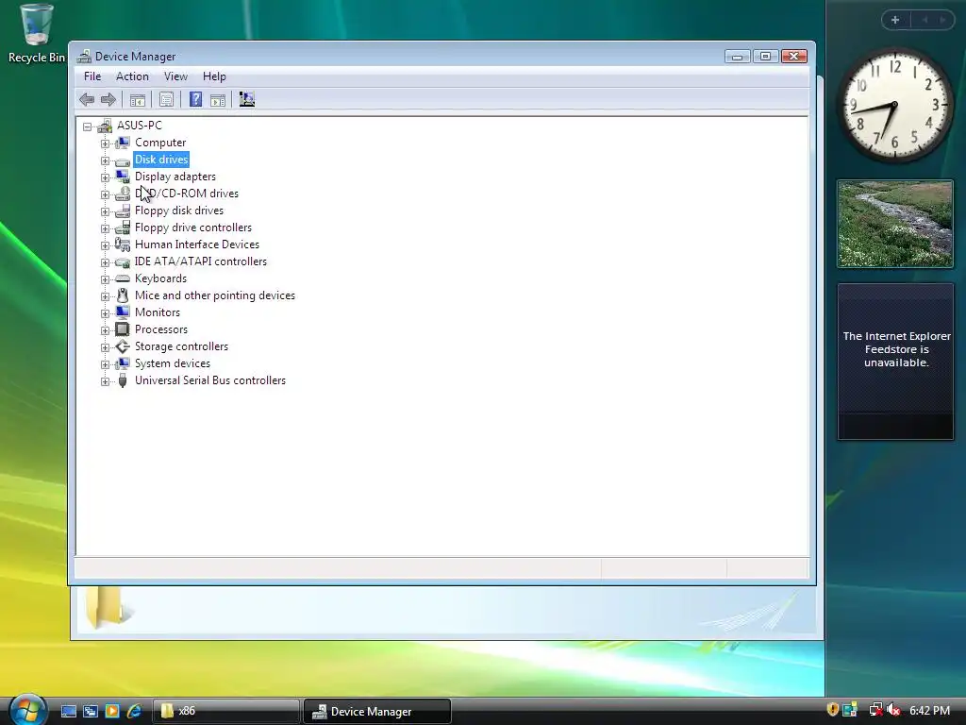Click the Processors chip icon
Image resolution: width=966 pixels, height=725 pixels.
123,329
